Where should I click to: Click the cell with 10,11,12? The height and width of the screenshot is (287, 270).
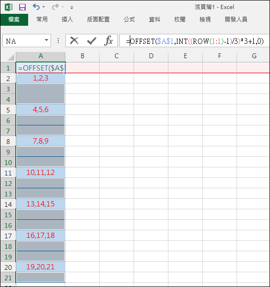point(41,173)
